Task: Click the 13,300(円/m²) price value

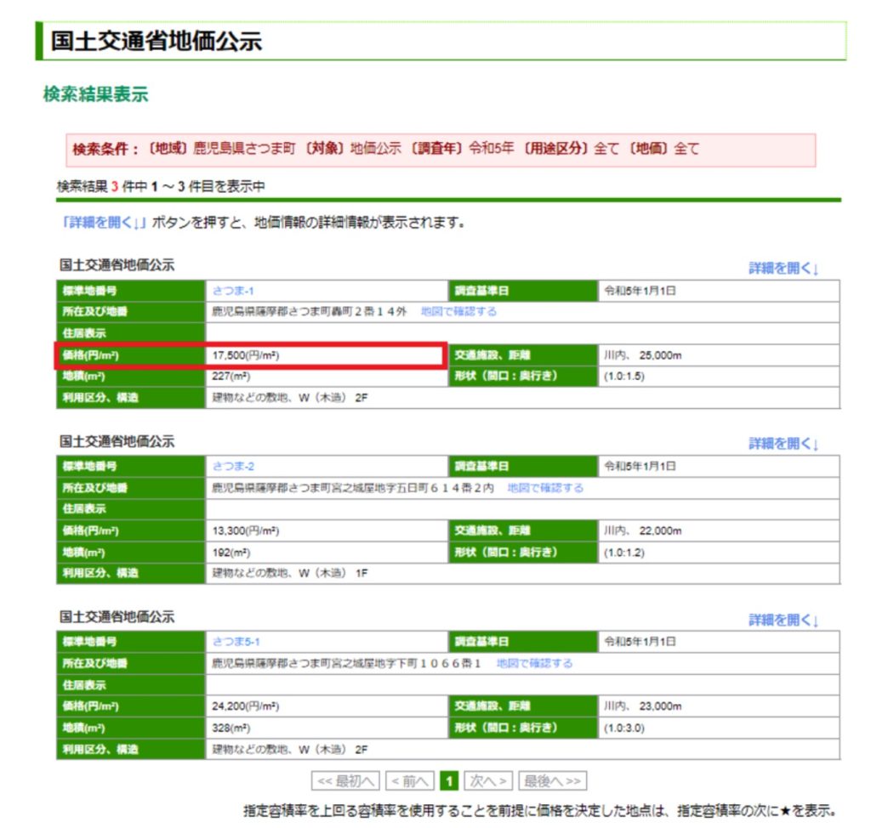Action: [246, 531]
